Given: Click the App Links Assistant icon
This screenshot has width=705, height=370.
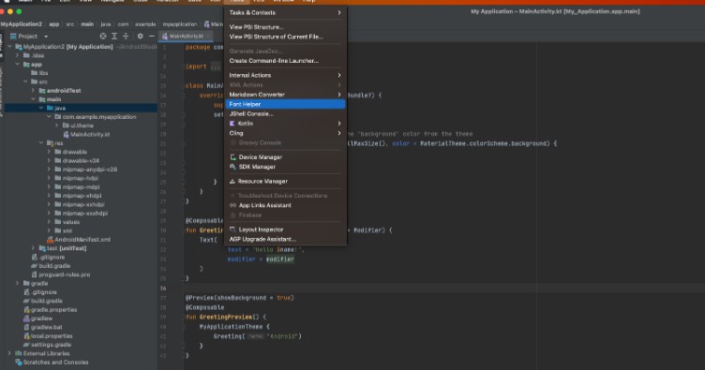Looking at the screenshot, I should coord(232,205).
